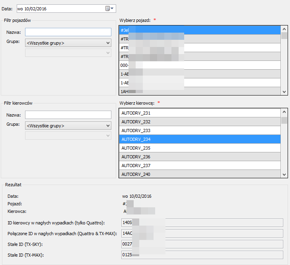Click the date text wo 10/02/2016 in the Data field
The height and width of the screenshot is (265, 290).
click(32, 8)
